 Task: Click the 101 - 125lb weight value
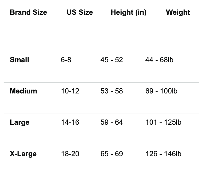[x=163, y=122]
